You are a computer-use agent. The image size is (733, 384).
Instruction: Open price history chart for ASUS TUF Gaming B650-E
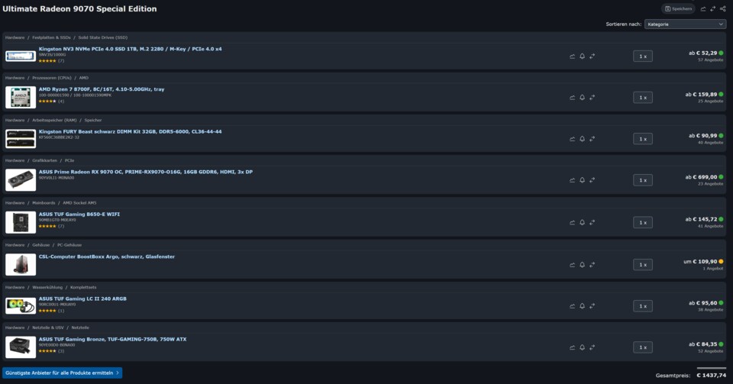click(573, 222)
